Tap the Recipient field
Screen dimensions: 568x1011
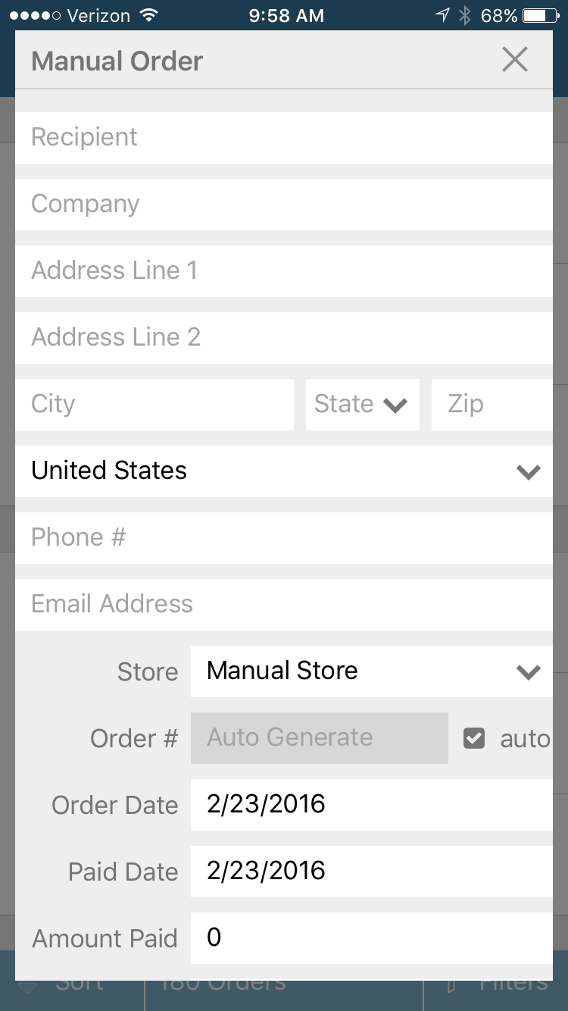283,138
